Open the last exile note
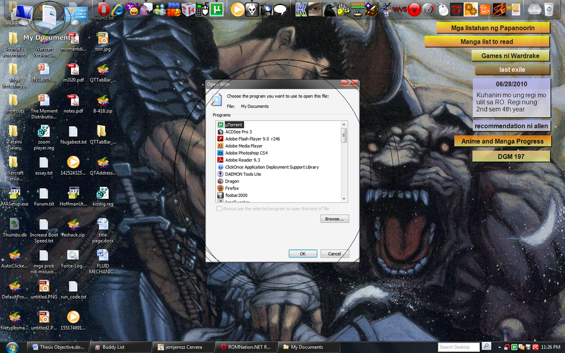Viewport: 565px width, 353px height. coord(512,70)
